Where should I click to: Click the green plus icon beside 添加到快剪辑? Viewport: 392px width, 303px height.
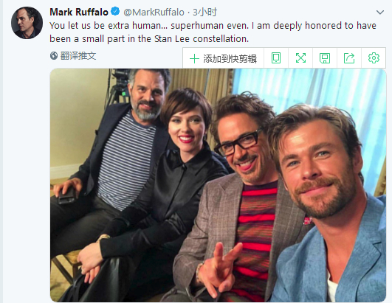point(194,59)
